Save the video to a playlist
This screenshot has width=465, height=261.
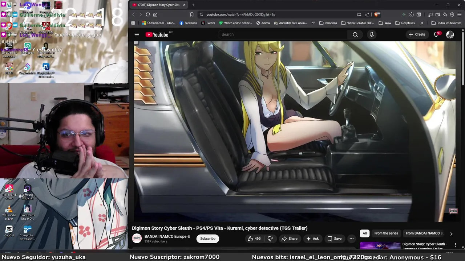coord(335,239)
